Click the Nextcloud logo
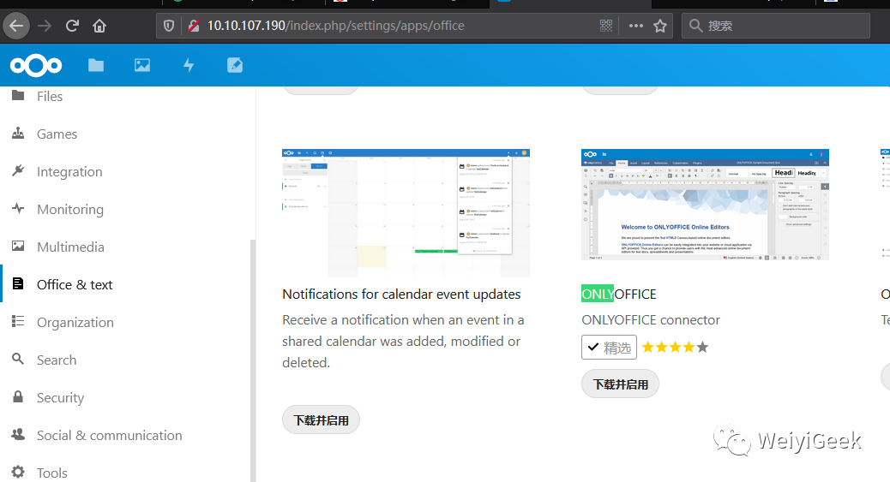The height and width of the screenshot is (482, 890). [x=36, y=65]
